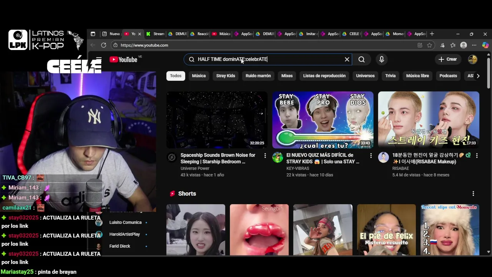Open browser profile avatar icon
Screen dimensions: 492x277
464,45
